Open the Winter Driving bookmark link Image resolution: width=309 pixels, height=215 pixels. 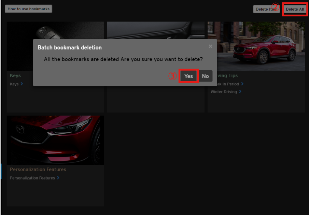(x=224, y=92)
